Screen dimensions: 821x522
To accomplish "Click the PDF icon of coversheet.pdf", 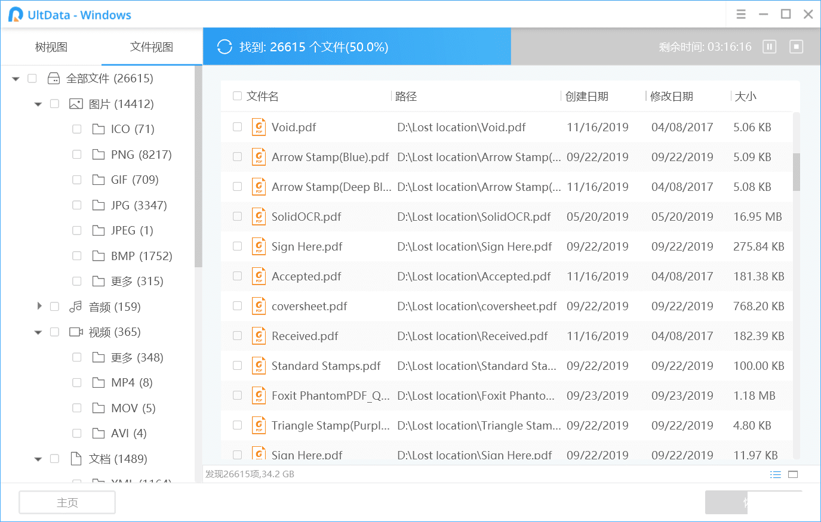I will click(259, 306).
